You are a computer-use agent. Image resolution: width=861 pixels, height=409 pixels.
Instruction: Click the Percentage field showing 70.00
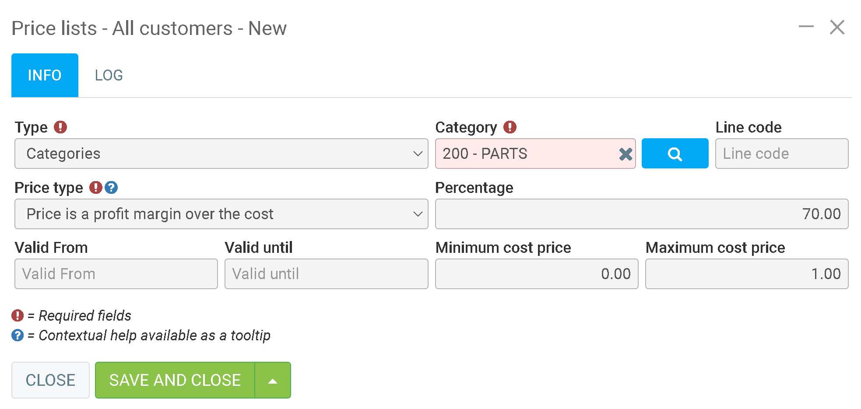[x=641, y=214]
